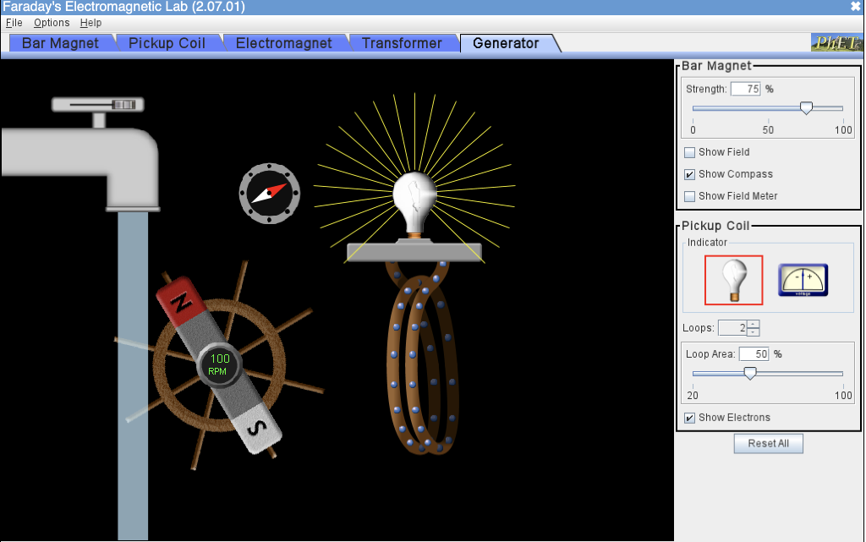The height and width of the screenshot is (542, 866).
Task: Switch to the Transformer tab
Action: (403, 41)
